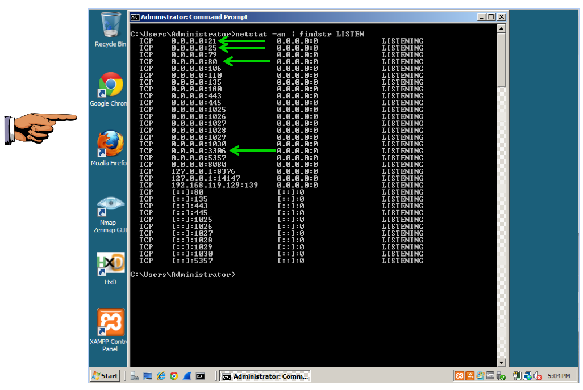Maximize the Command Prompt window
The image size is (583, 390).
coord(491,17)
